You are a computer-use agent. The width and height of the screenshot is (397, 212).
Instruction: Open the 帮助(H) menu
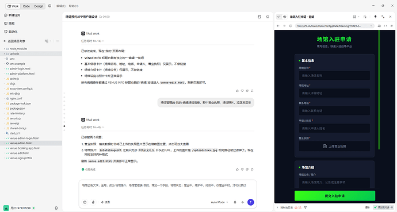pyautogui.click(x=74, y=6)
